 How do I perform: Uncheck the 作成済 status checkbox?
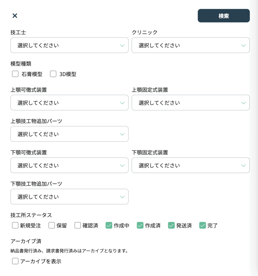pos(140,225)
